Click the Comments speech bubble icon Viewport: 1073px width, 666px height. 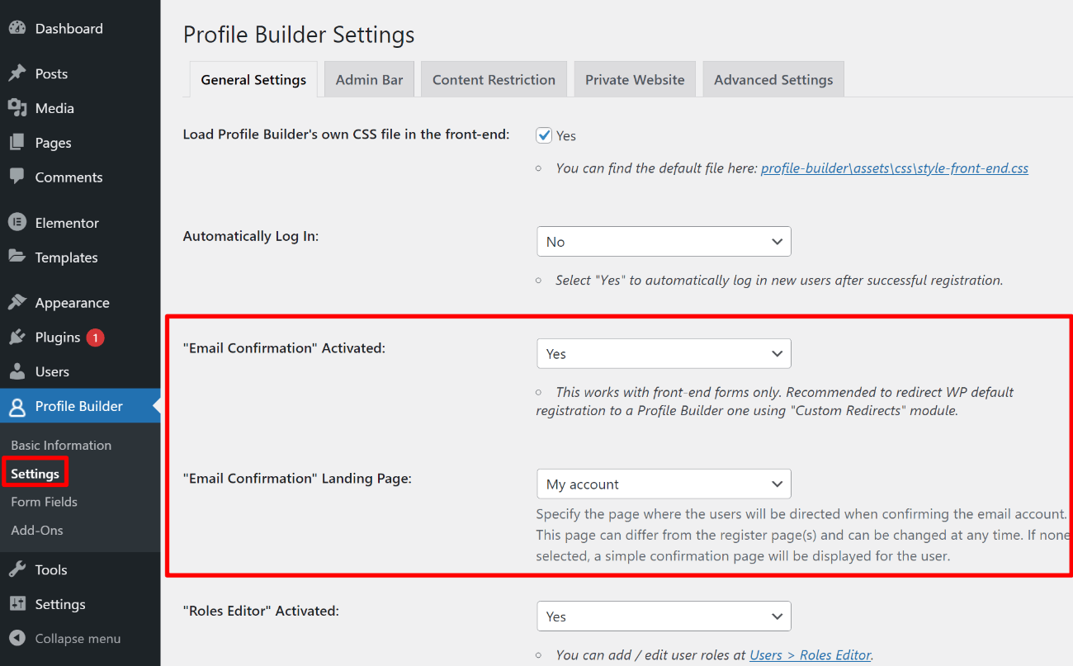[x=17, y=177]
